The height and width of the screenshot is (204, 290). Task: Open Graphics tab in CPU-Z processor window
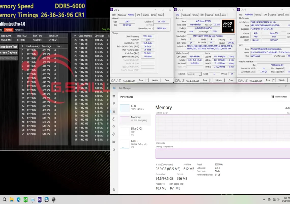210,15
